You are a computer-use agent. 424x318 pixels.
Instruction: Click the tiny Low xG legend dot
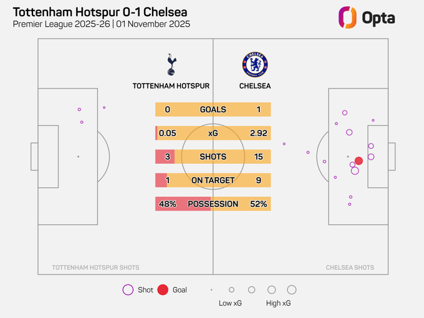pos(211,290)
